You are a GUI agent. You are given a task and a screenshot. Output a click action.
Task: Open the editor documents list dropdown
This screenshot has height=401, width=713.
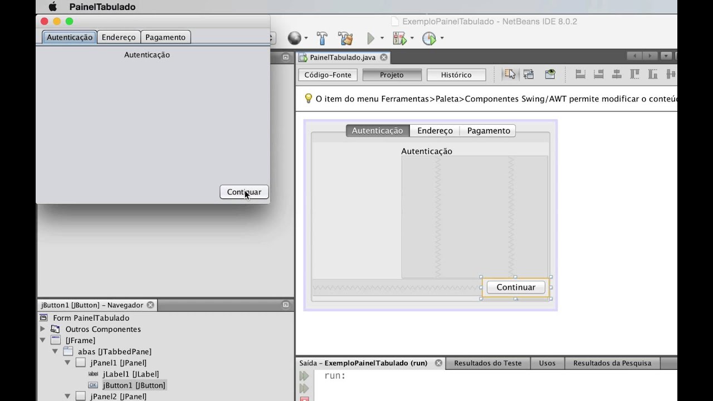666,56
